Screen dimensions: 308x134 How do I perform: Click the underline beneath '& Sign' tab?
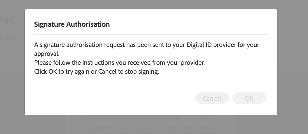(8, 45)
